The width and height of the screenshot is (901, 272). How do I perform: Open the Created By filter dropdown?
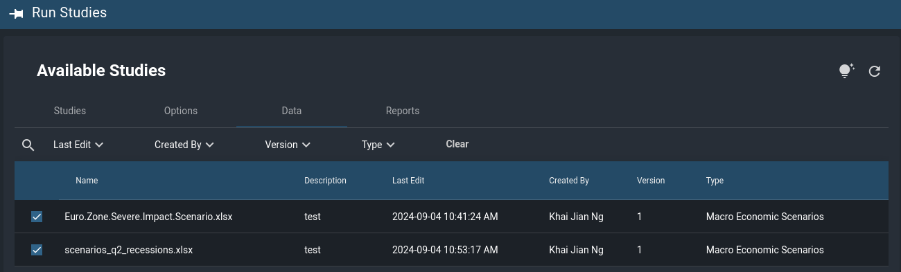pos(184,145)
